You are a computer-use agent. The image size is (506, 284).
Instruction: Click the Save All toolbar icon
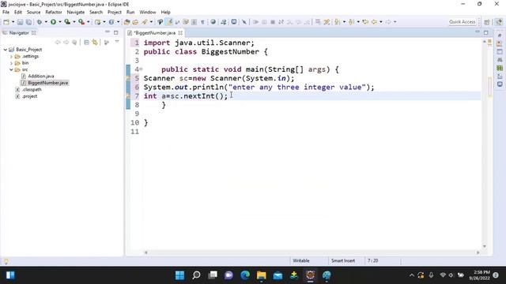(28, 22)
